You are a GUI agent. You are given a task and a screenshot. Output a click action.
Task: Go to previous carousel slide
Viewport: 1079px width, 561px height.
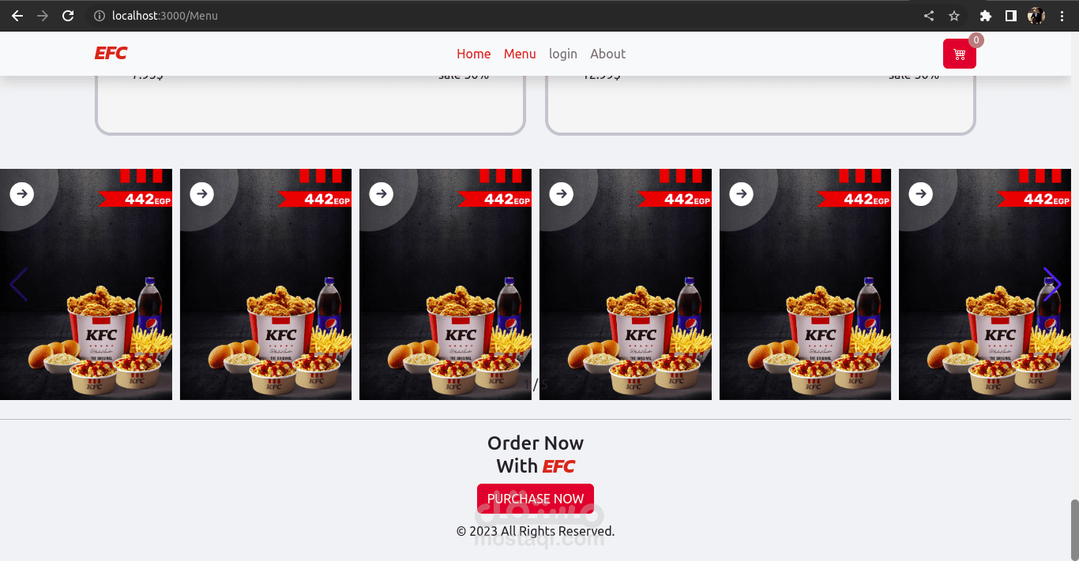(x=19, y=284)
